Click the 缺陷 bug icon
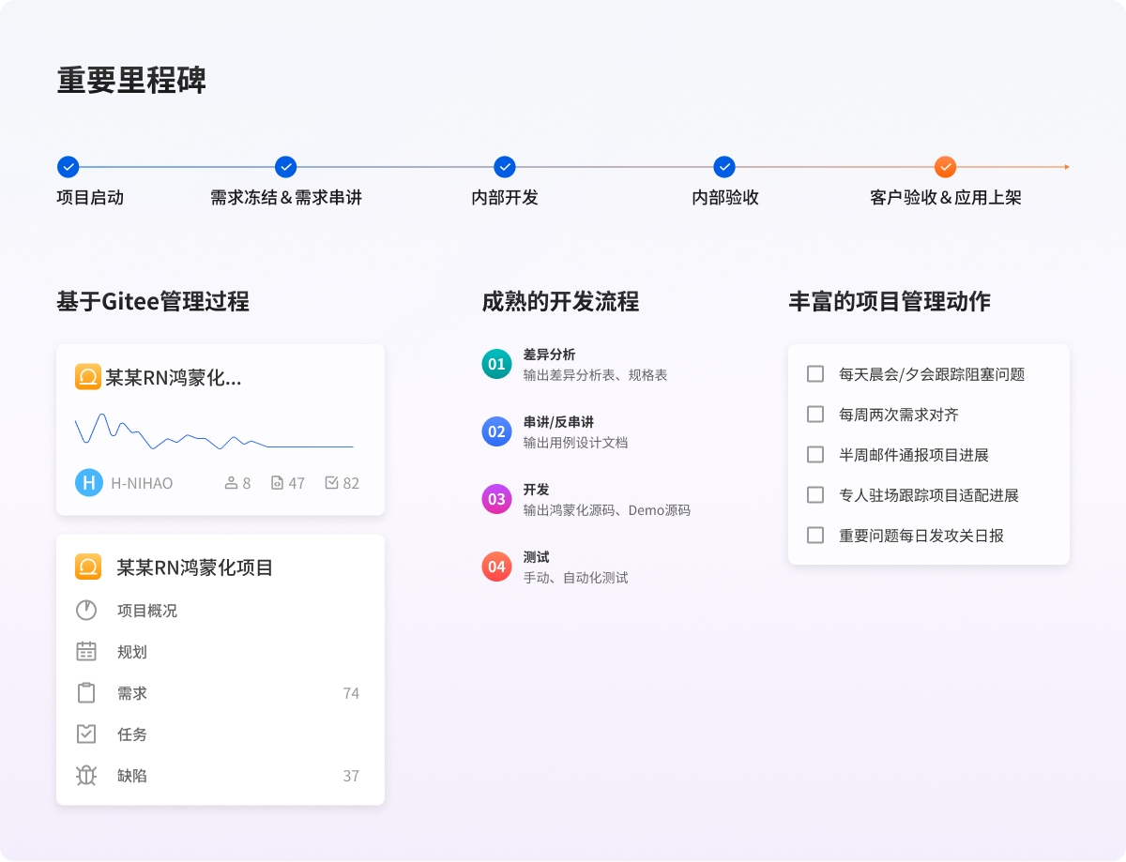This screenshot has width=1126, height=862. [86, 776]
